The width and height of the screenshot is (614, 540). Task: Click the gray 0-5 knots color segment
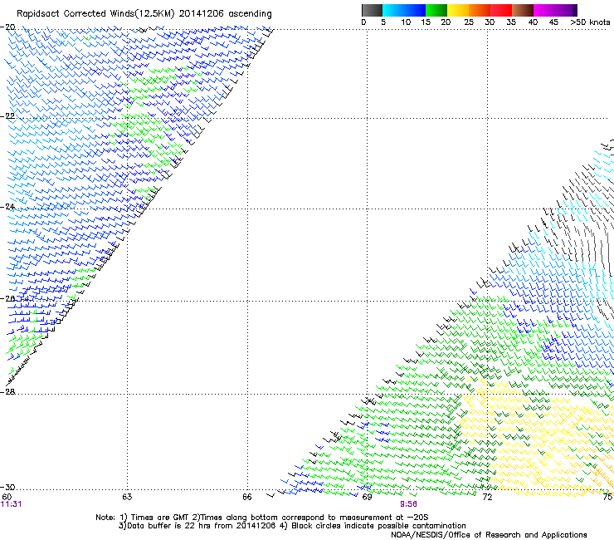click(x=372, y=10)
